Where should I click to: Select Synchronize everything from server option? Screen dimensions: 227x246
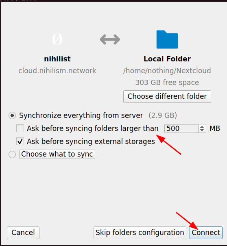[x=12, y=115]
